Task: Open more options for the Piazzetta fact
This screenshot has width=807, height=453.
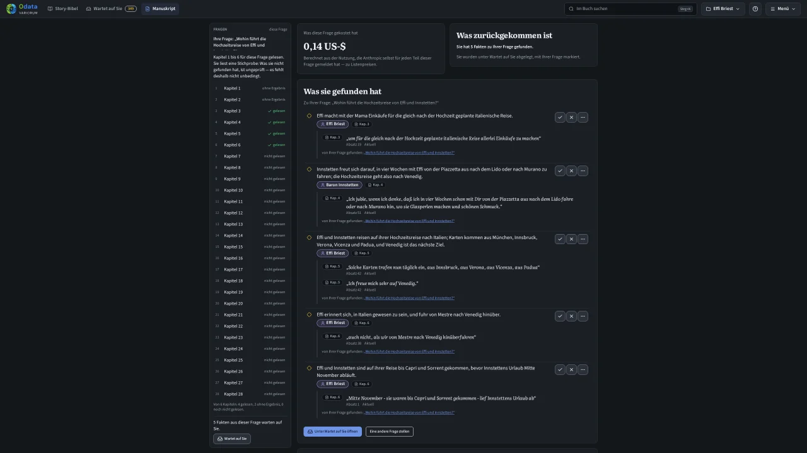Action: [x=583, y=171]
